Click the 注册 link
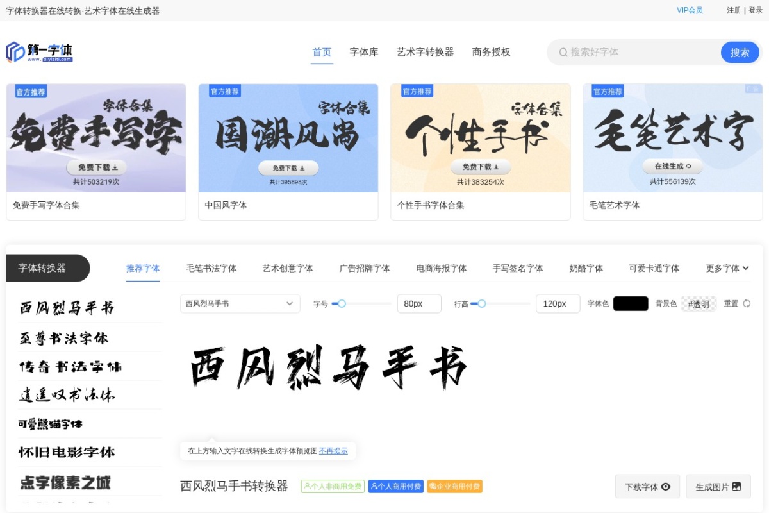This screenshot has height=513, width=769. tap(734, 10)
